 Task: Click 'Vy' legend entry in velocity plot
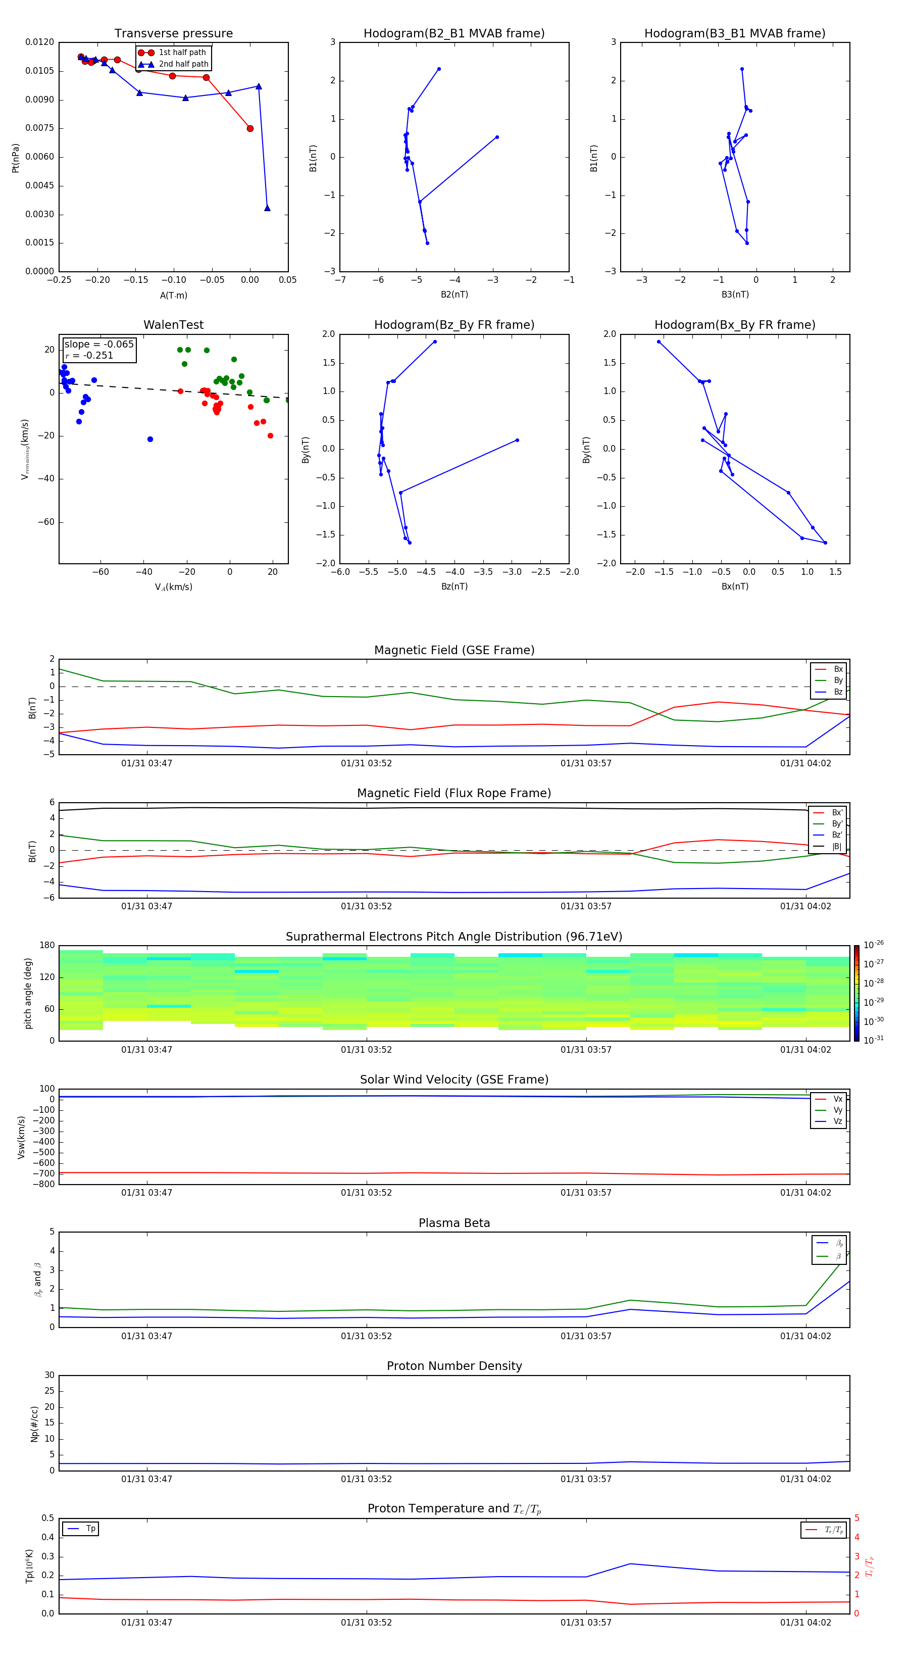coord(829,1110)
